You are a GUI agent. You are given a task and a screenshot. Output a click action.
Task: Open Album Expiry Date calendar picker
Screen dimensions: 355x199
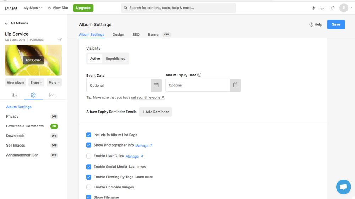[x=235, y=85]
